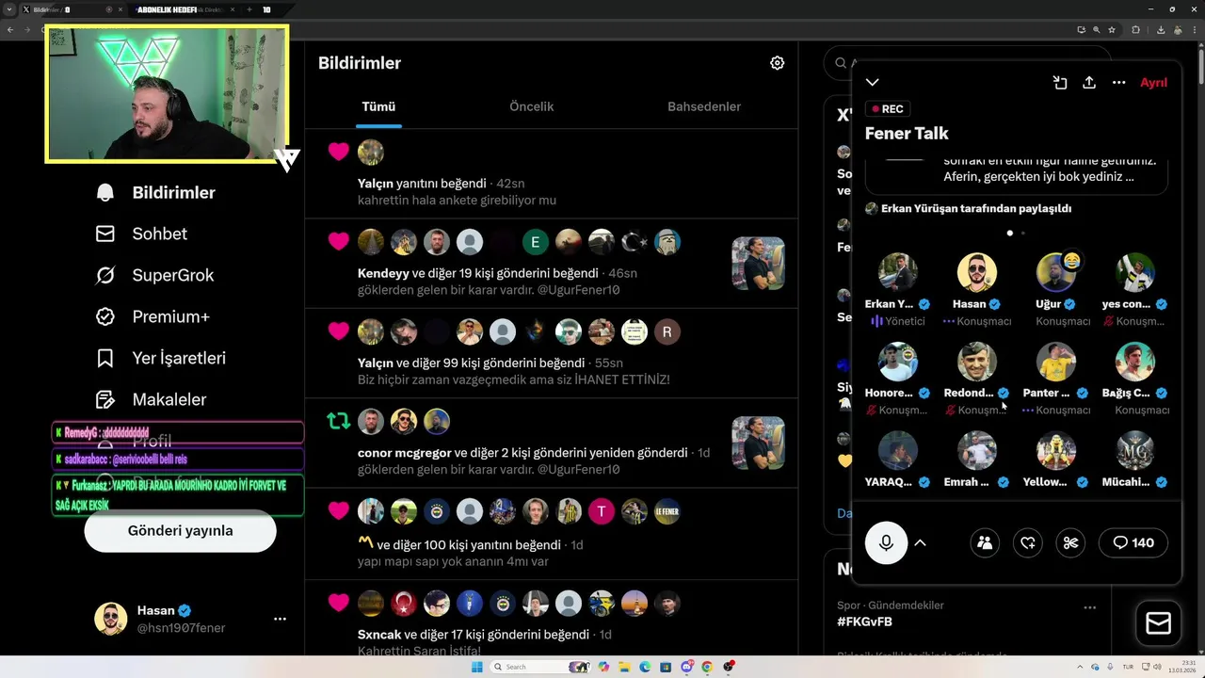Select yes con... speaker avatar

click(1134, 271)
